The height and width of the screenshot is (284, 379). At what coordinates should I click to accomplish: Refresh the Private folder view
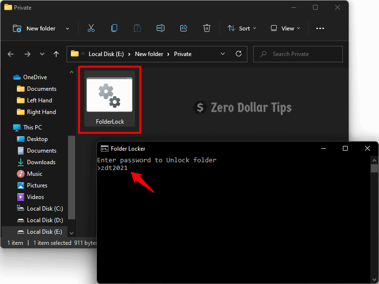pyautogui.click(x=239, y=54)
